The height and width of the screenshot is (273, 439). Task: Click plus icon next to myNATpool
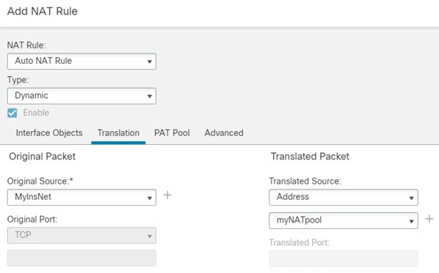pos(429,219)
